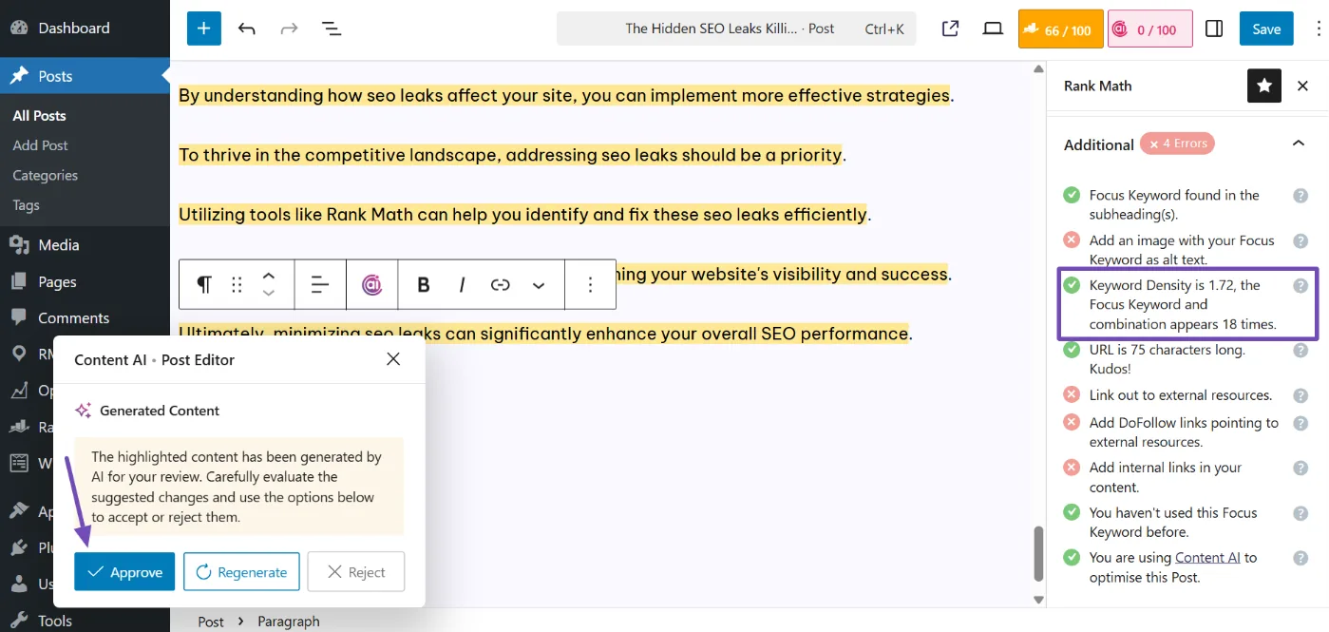Apply Italic formatting in block toolbar

(x=461, y=284)
